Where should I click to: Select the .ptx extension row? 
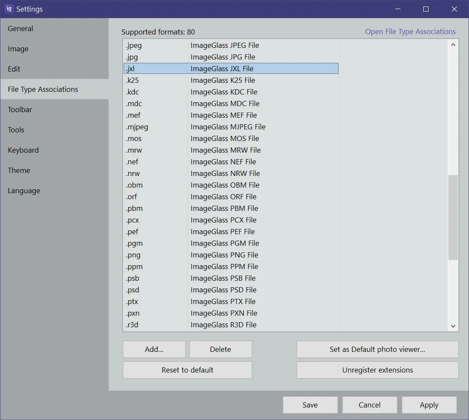[231, 302]
